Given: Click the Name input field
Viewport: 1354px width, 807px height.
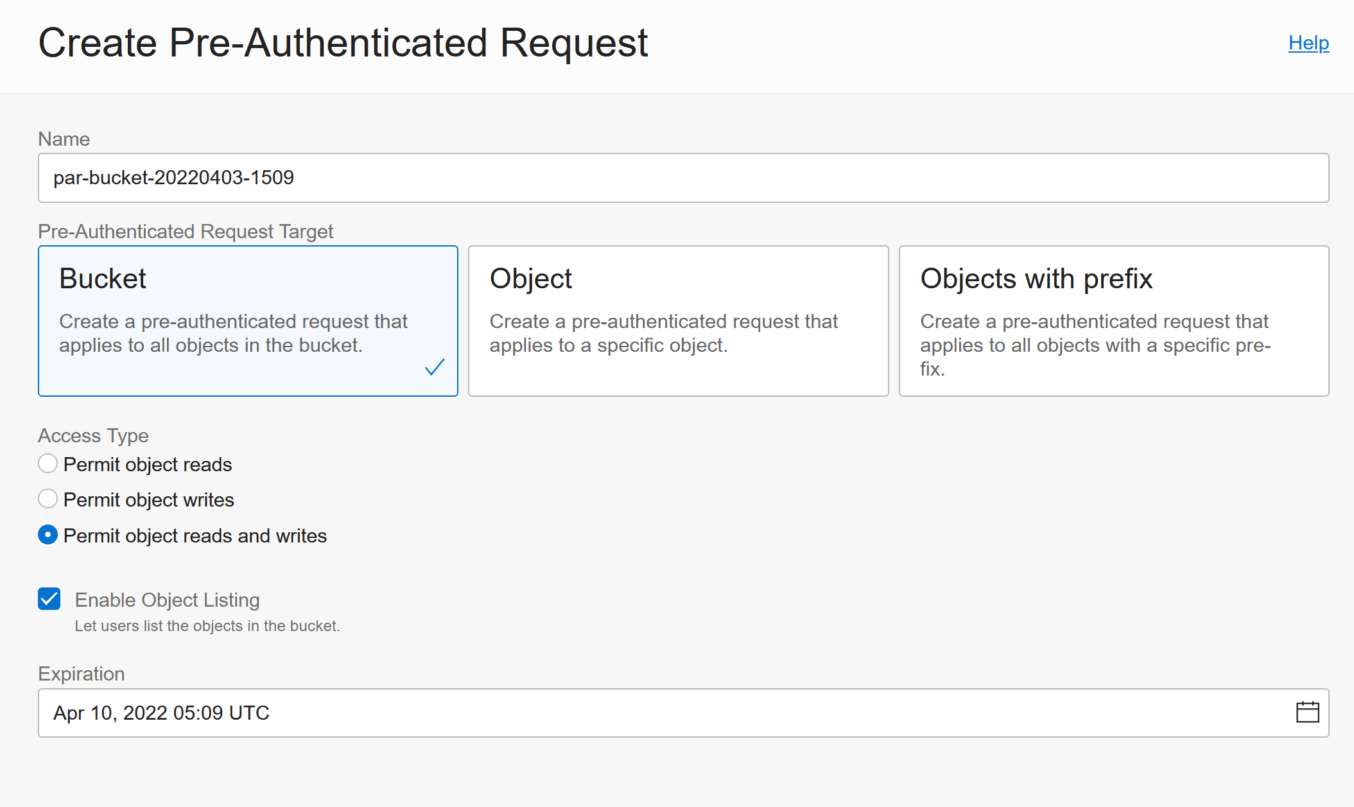Looking at the screenshot, I should [683, 178].
